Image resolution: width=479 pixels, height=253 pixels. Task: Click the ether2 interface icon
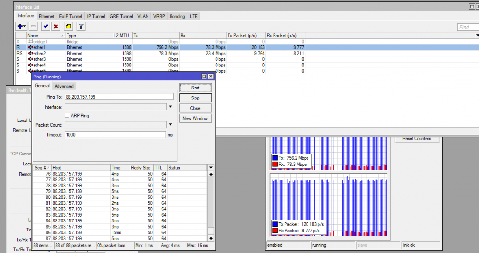tap(30, 54)
